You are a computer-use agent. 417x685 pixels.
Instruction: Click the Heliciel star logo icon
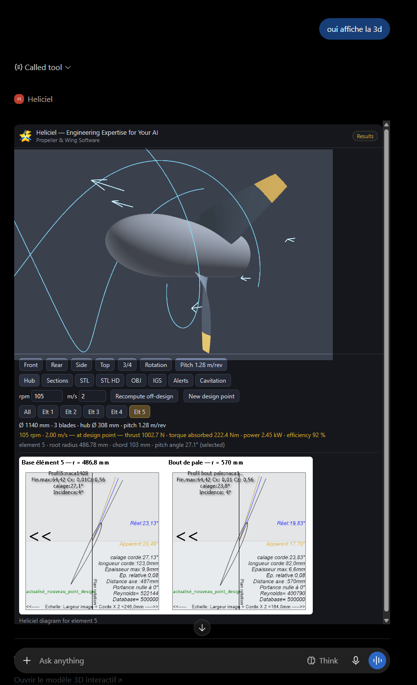point(25,136)
